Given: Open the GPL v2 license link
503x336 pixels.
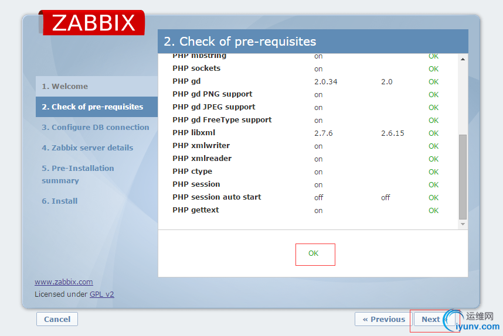Looking at the screenshot, I should [x=101, y=294].
